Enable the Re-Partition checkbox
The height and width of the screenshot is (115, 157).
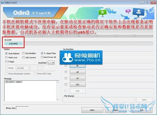coord(24,53)
